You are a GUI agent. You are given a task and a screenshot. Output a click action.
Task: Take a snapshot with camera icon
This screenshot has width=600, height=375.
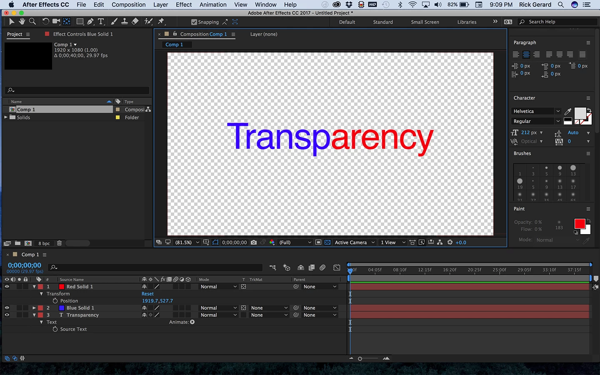click(254, 242)
